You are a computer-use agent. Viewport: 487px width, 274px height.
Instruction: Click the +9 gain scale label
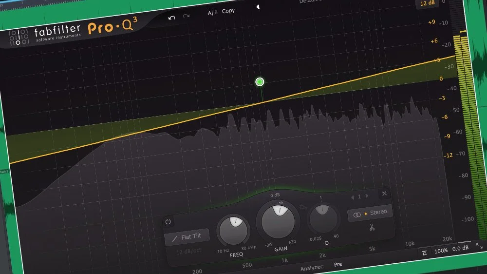431,22
